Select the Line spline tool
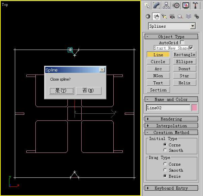Screen dimensions: 203x196 pyautogui.click(x=158, y=55)
